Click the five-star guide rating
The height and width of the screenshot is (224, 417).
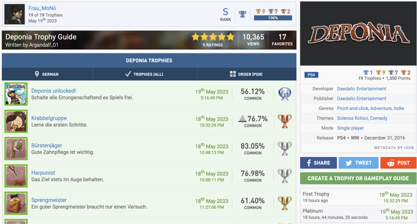point(213,37)
